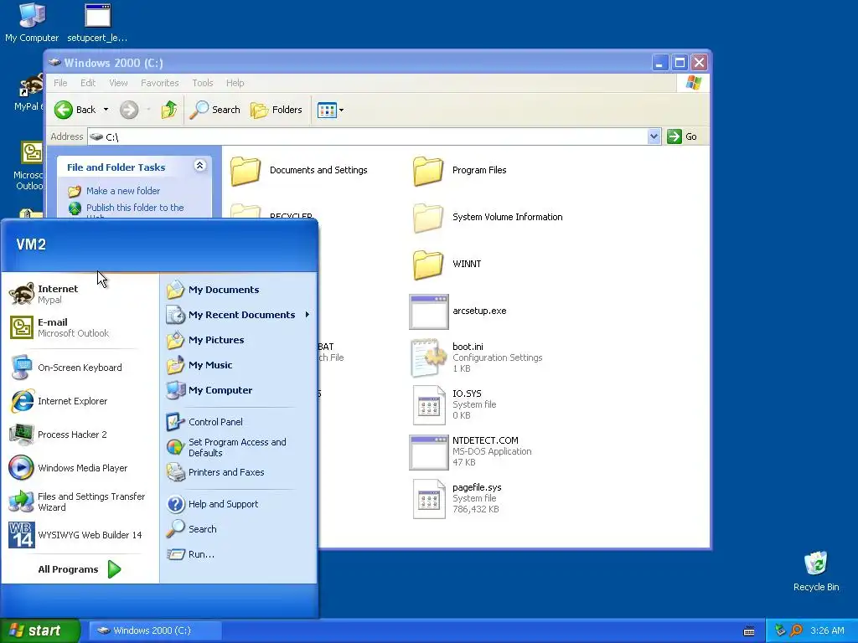858x643 pixels.
Task: Expand the Address bar dropdown
Action: [654, 136]
